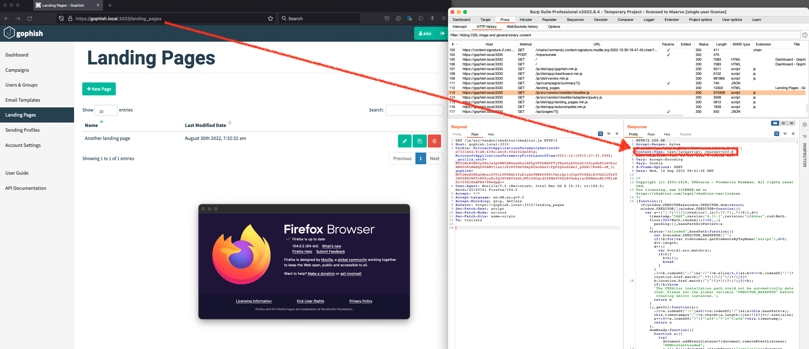Expand the Last Modified Date sort control
The image size is (809, 349).
[230, 123]
